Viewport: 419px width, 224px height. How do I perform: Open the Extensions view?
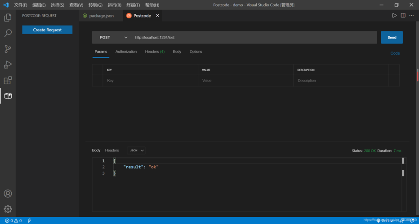pyautogui.click(x=8, y=80)
